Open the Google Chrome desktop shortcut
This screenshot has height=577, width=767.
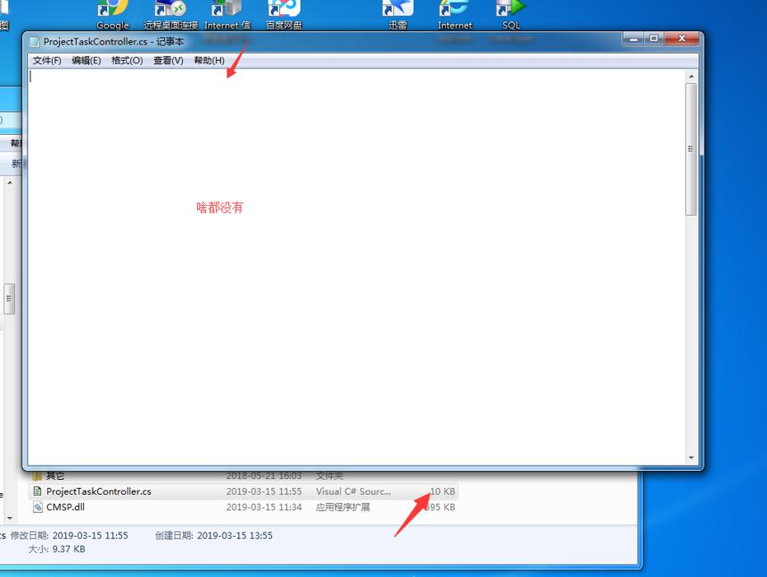coord(112,9)
